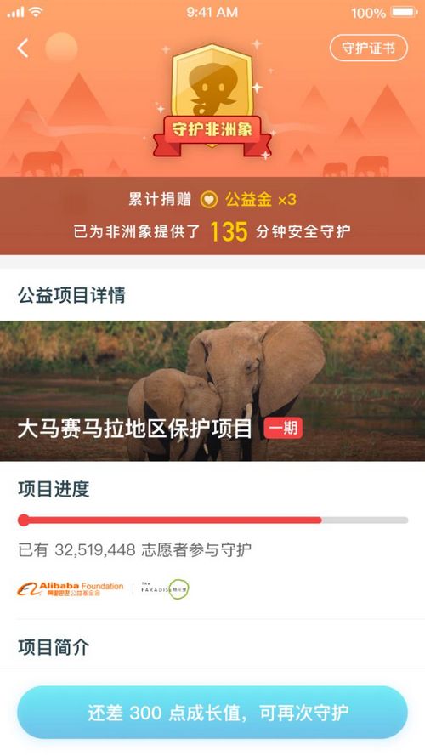425x756 pixels.
Task: Tap the grey unfilled end of progress bar
Action: 365,520
